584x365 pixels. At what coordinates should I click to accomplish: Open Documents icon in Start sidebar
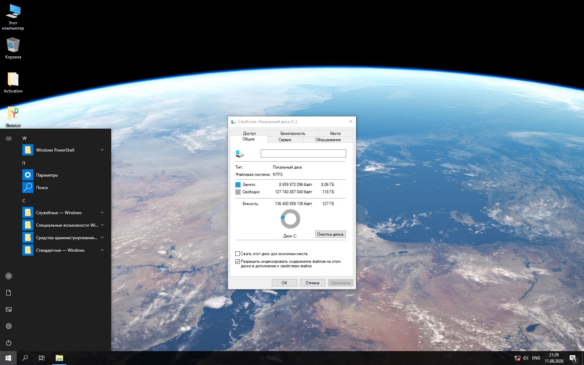9,293
